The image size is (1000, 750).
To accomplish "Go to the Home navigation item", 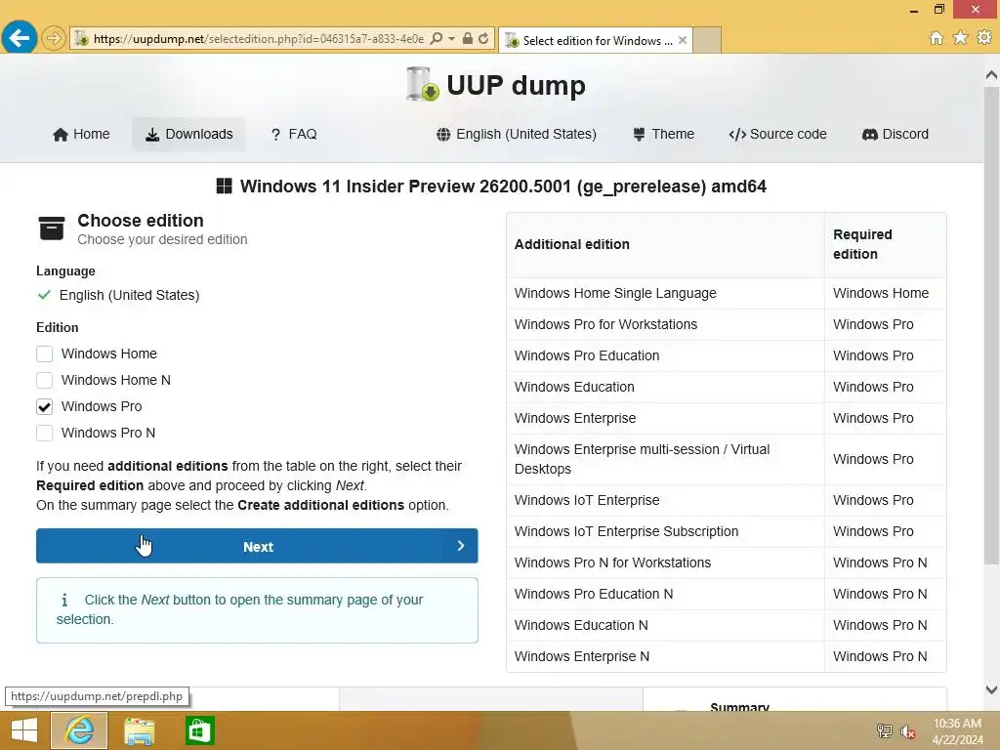I will [81, 134].
